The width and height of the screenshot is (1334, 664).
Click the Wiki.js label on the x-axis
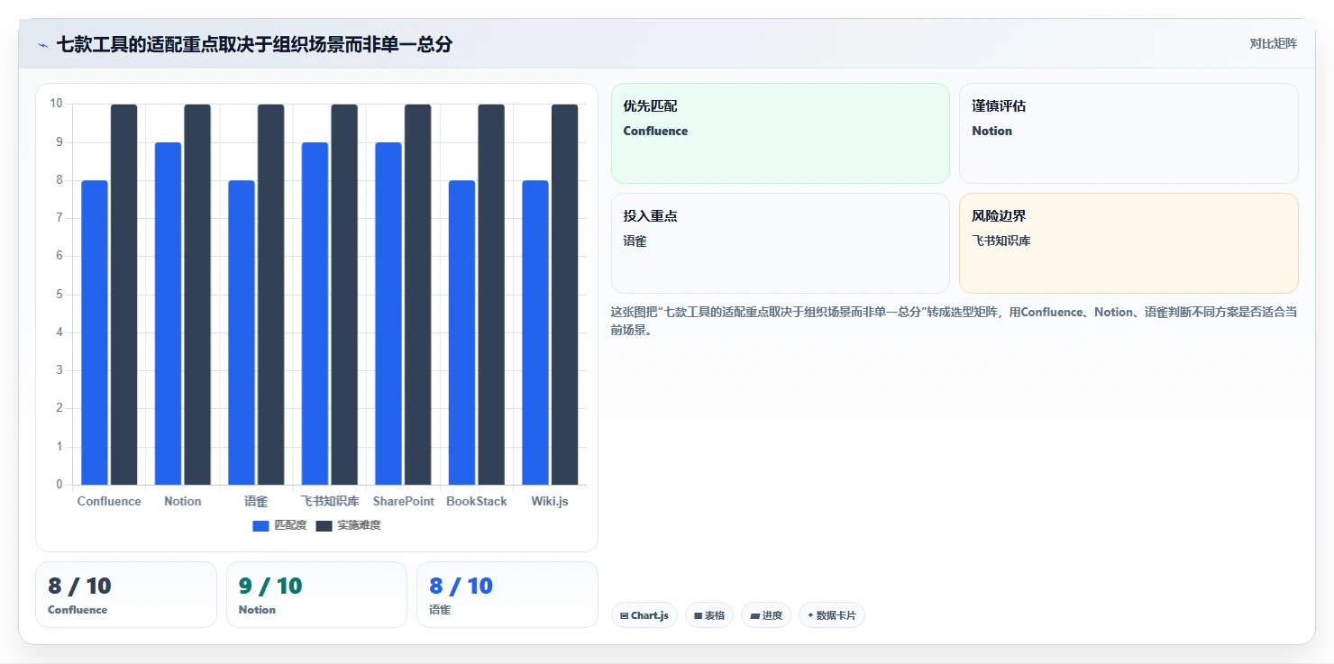click(550, 501)
